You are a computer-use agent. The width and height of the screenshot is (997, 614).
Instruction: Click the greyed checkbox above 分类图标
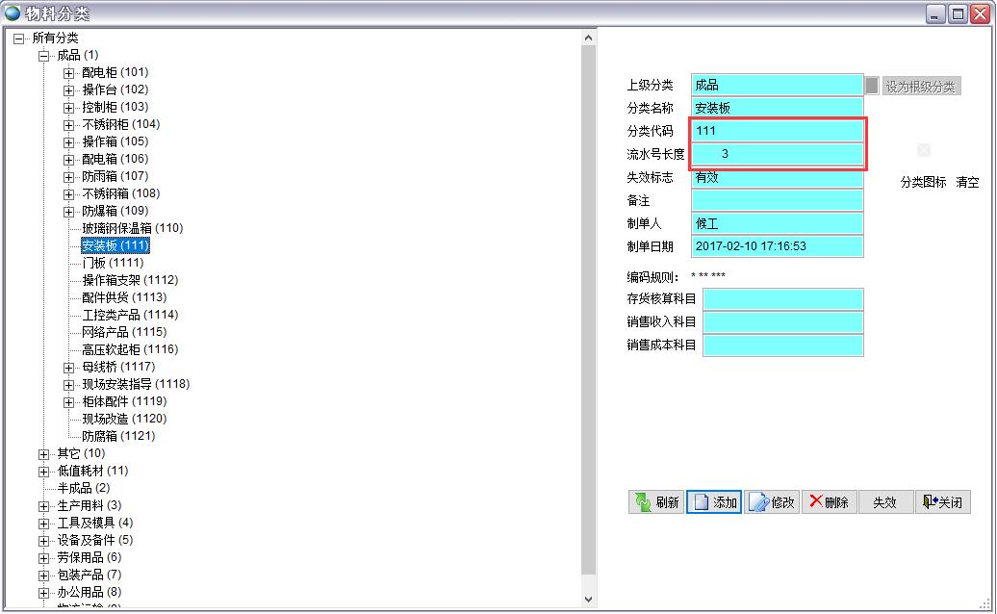(x=924, y=150)
